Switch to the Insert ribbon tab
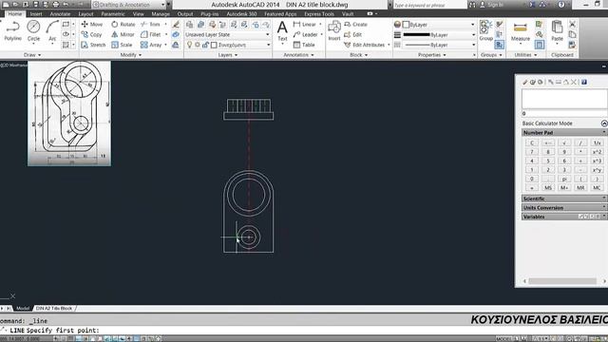 tap(36, 14)
